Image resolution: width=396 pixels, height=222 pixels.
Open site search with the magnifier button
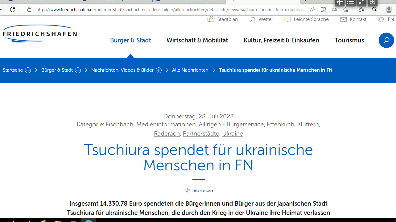tap(386, 40)
